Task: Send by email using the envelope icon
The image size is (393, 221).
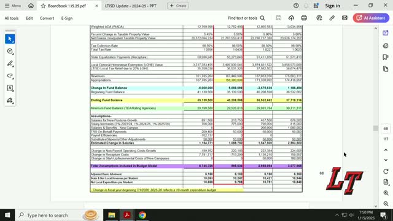Action: (x=344, y=18)
